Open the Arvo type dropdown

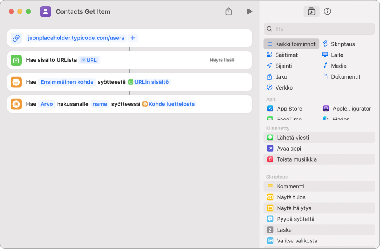(x=47, y=104)
